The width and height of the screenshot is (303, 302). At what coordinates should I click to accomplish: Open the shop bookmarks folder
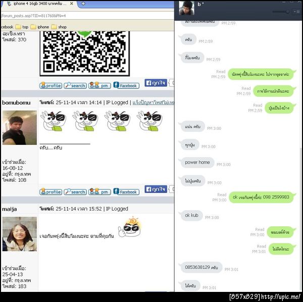[x=59, y=27]
